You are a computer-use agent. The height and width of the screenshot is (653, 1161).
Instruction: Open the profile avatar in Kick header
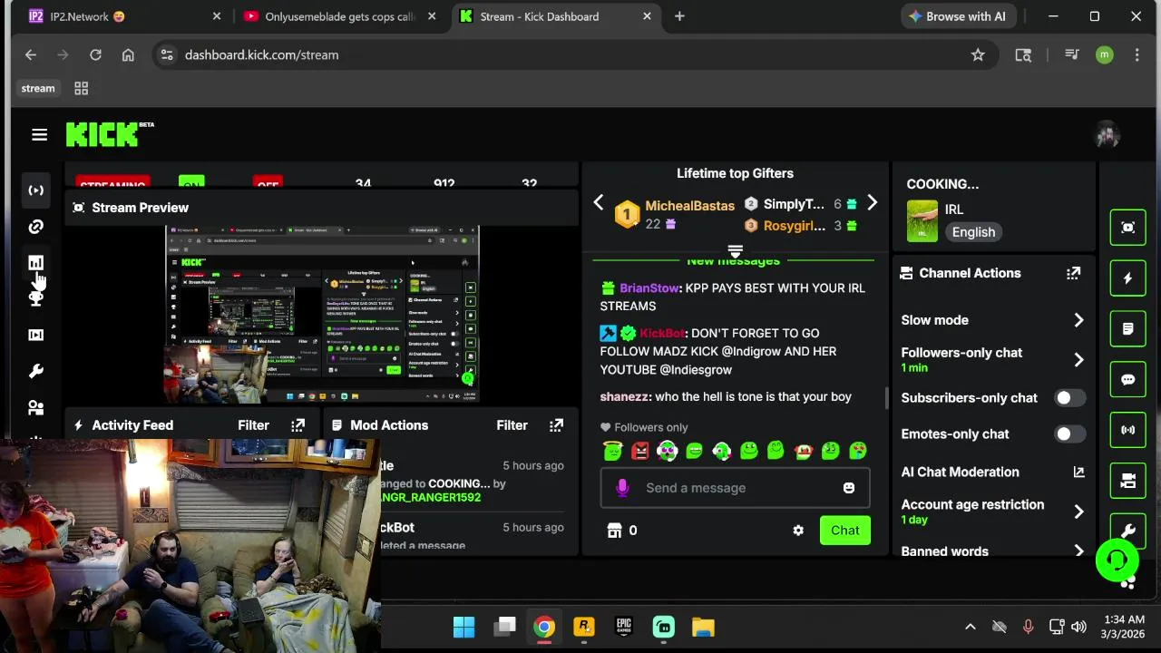click(x=1107, y=135)
